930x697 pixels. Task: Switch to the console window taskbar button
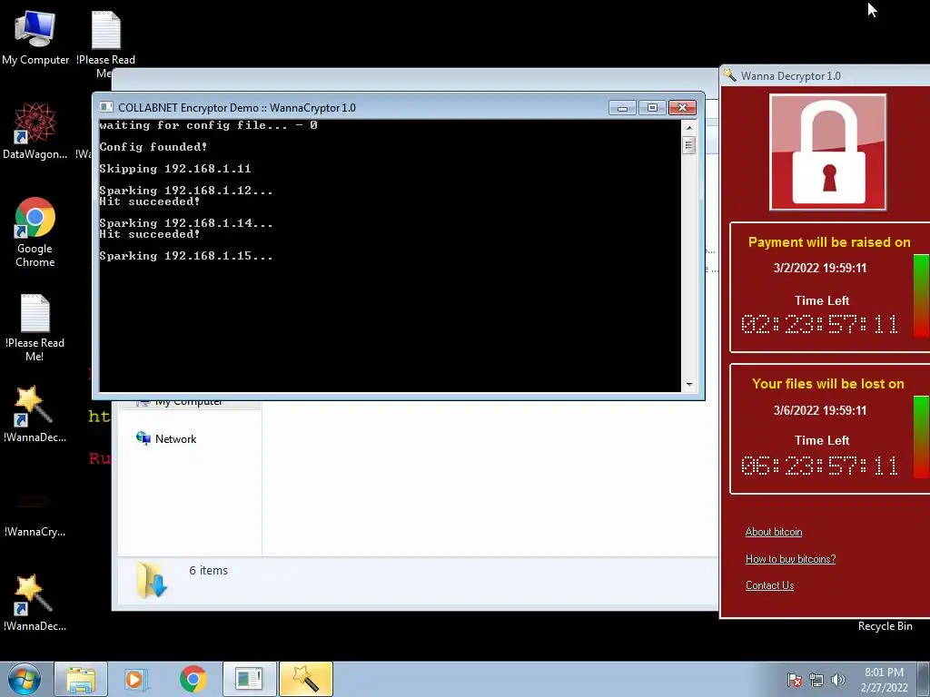click(x=249, y=679)
